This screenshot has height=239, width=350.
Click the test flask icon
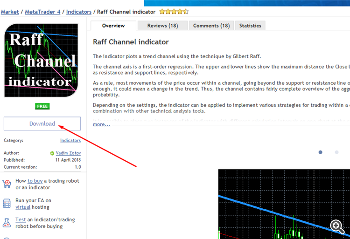click(x=7, y=223)
